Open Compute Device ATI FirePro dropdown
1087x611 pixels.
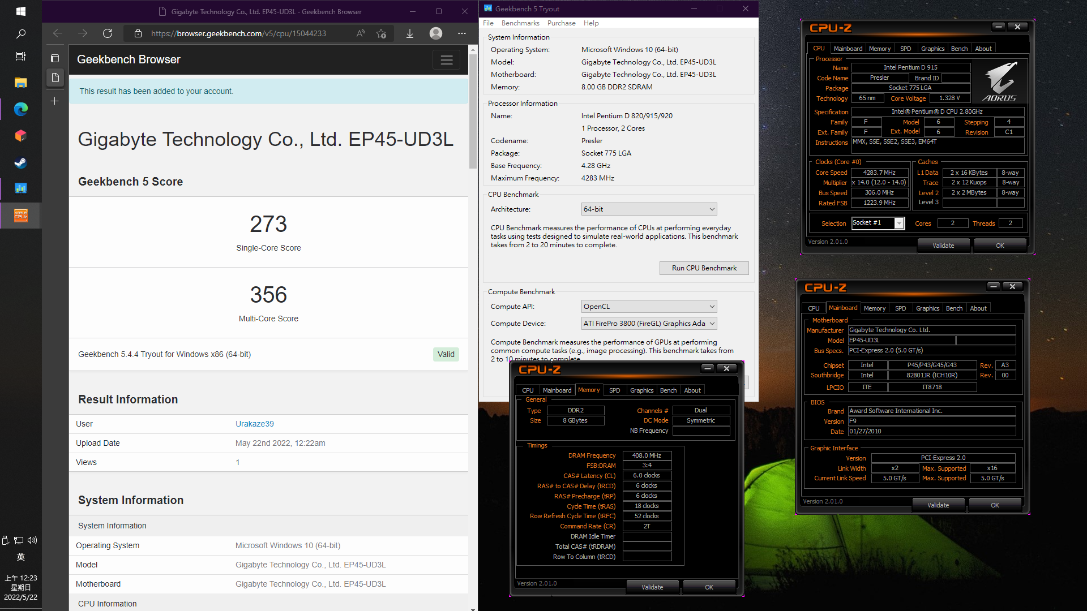[x=649, y=324]
